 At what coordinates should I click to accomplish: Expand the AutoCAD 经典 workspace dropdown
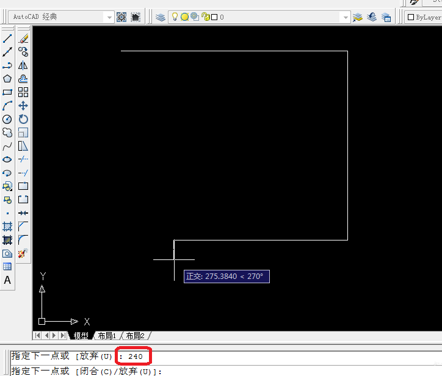coord(109,18)
